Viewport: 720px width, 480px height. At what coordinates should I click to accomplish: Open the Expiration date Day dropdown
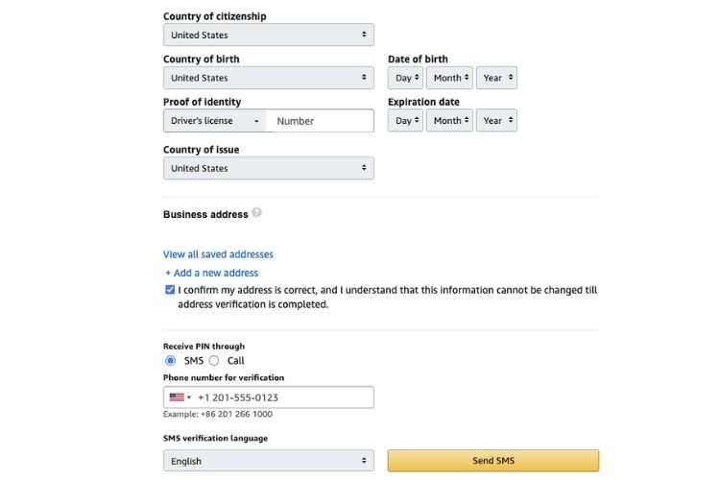coord(404,121)
